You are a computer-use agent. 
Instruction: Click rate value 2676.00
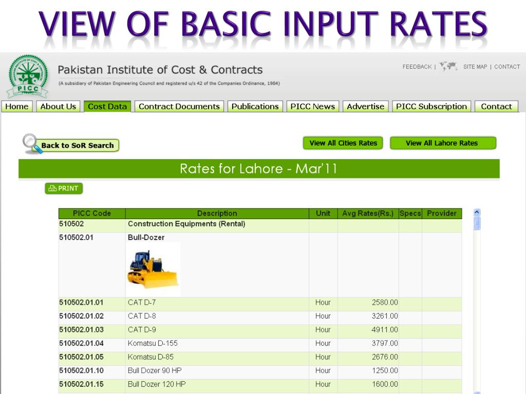coord(385,357)
